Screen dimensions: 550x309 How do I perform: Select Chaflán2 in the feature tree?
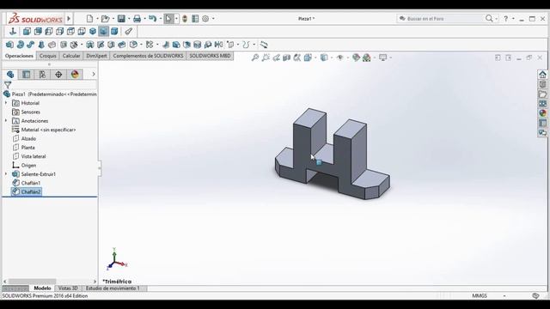coord(27,191)
